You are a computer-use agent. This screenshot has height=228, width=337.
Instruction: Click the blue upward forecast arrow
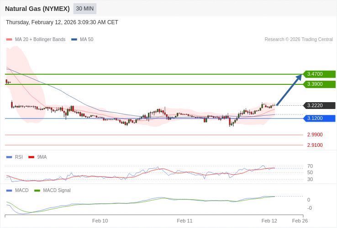coord(289,90)
